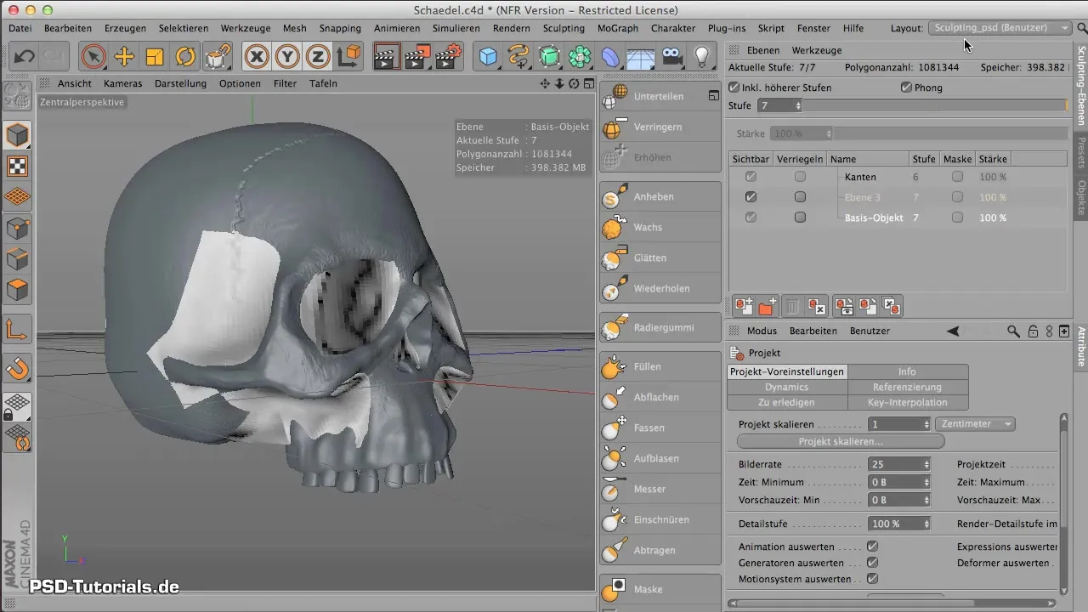
Task: Select the Live Selection arrow tool
Action: tap(94, 57)
